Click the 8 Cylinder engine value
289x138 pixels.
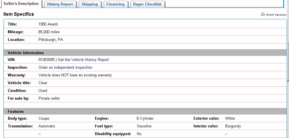tap(145, 118)
